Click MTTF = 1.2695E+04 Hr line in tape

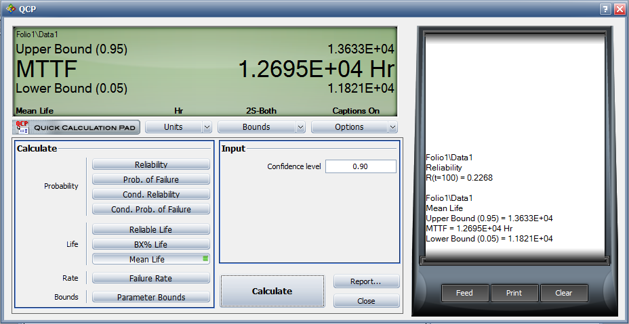click(x=469, y=229)
